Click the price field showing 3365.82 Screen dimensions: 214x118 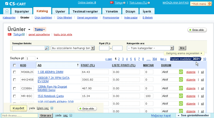tap(95, 80)
